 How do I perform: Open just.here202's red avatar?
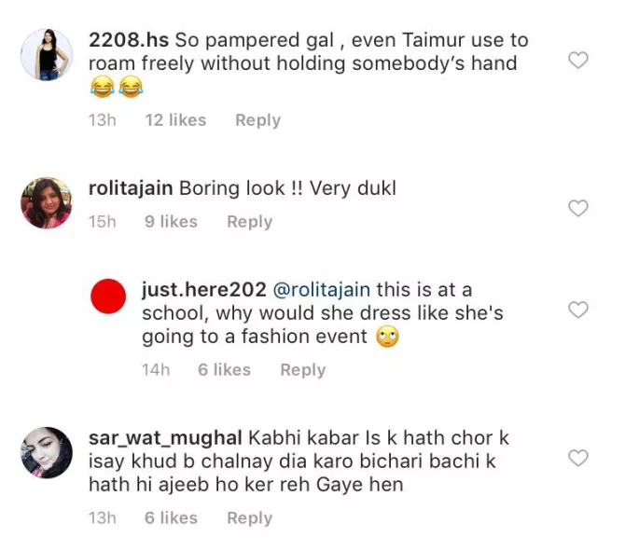tap(111, 298)
